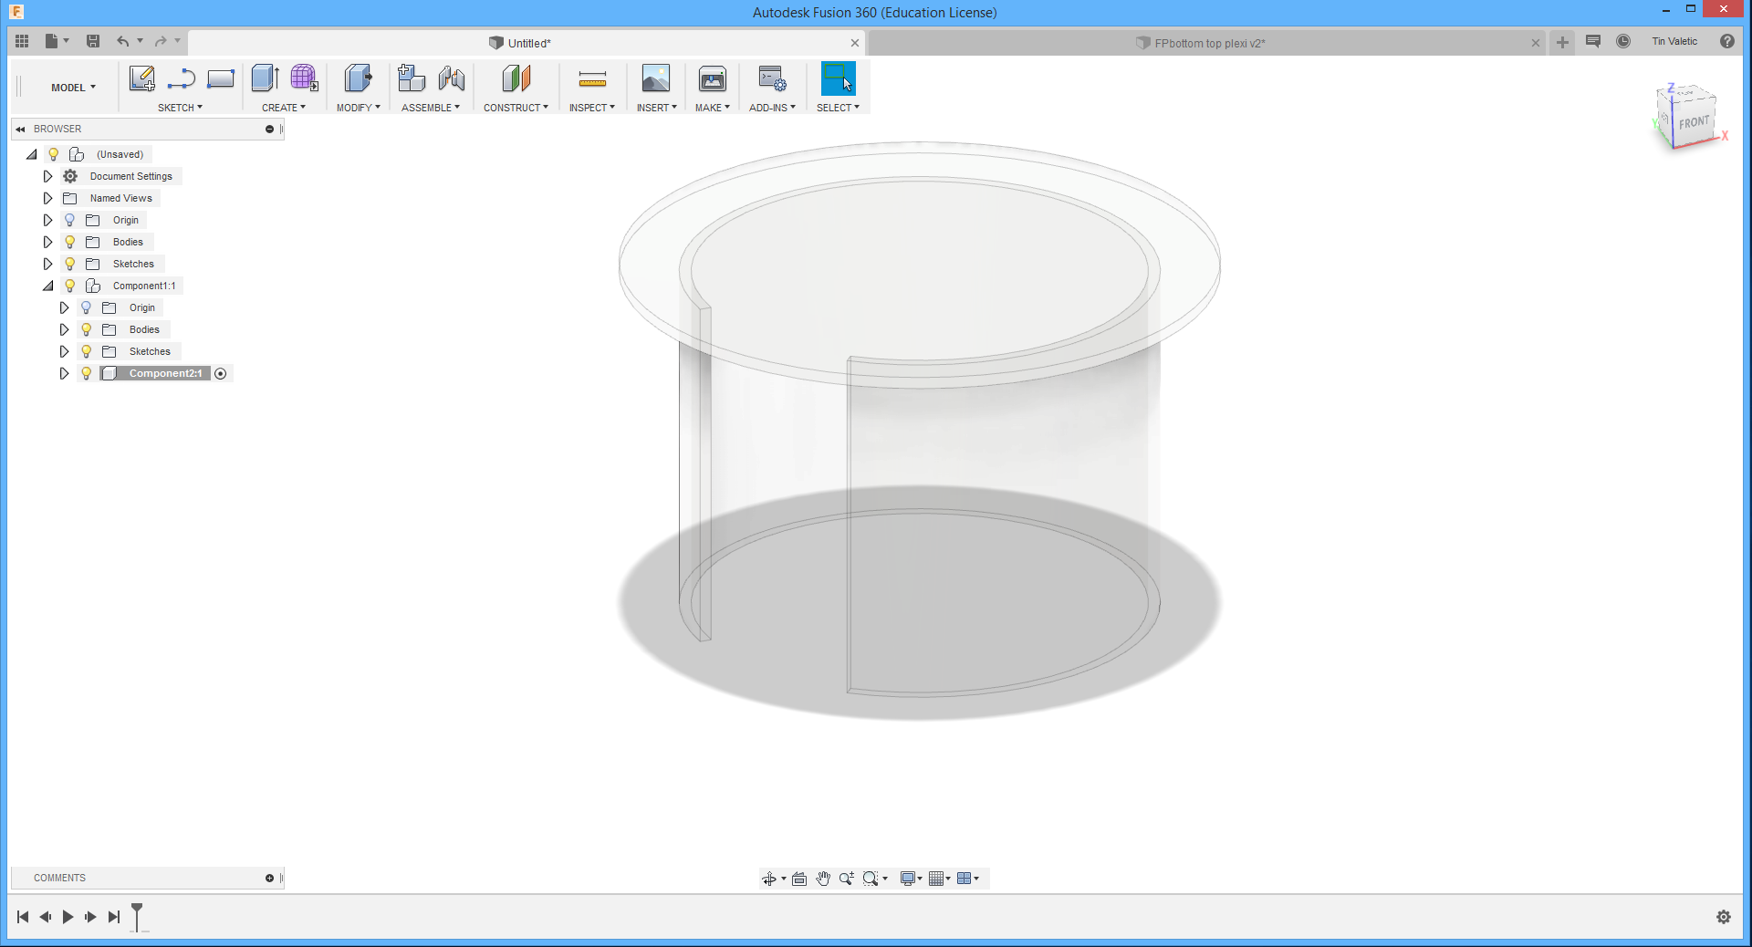The width and height of the screenshot is (1752, 947).
Task: Open the Data Panel grid icon
Action: coord(22,41)
